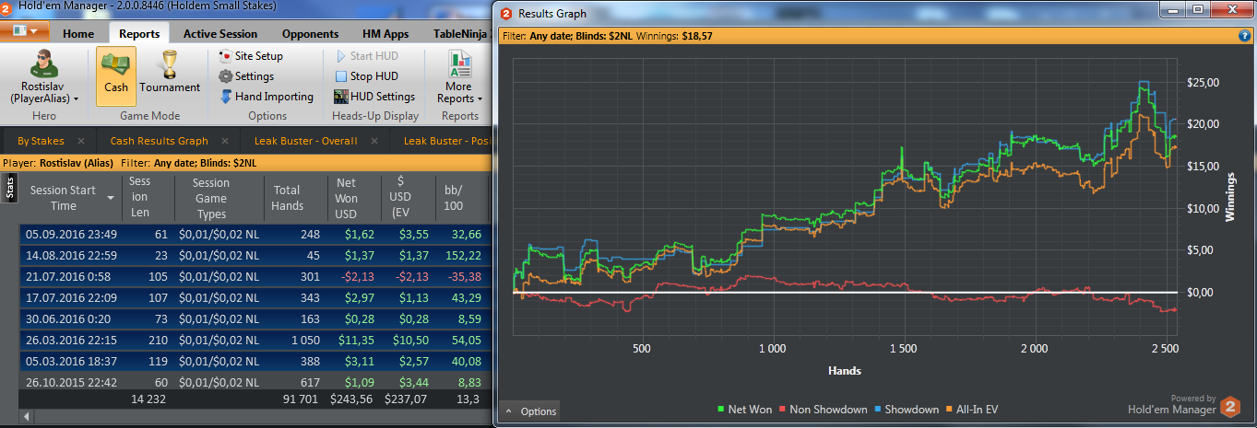Screen dimensions: 1257x428
Task: Go to the Opponents ribbon tab
Action: pos(310,33)
